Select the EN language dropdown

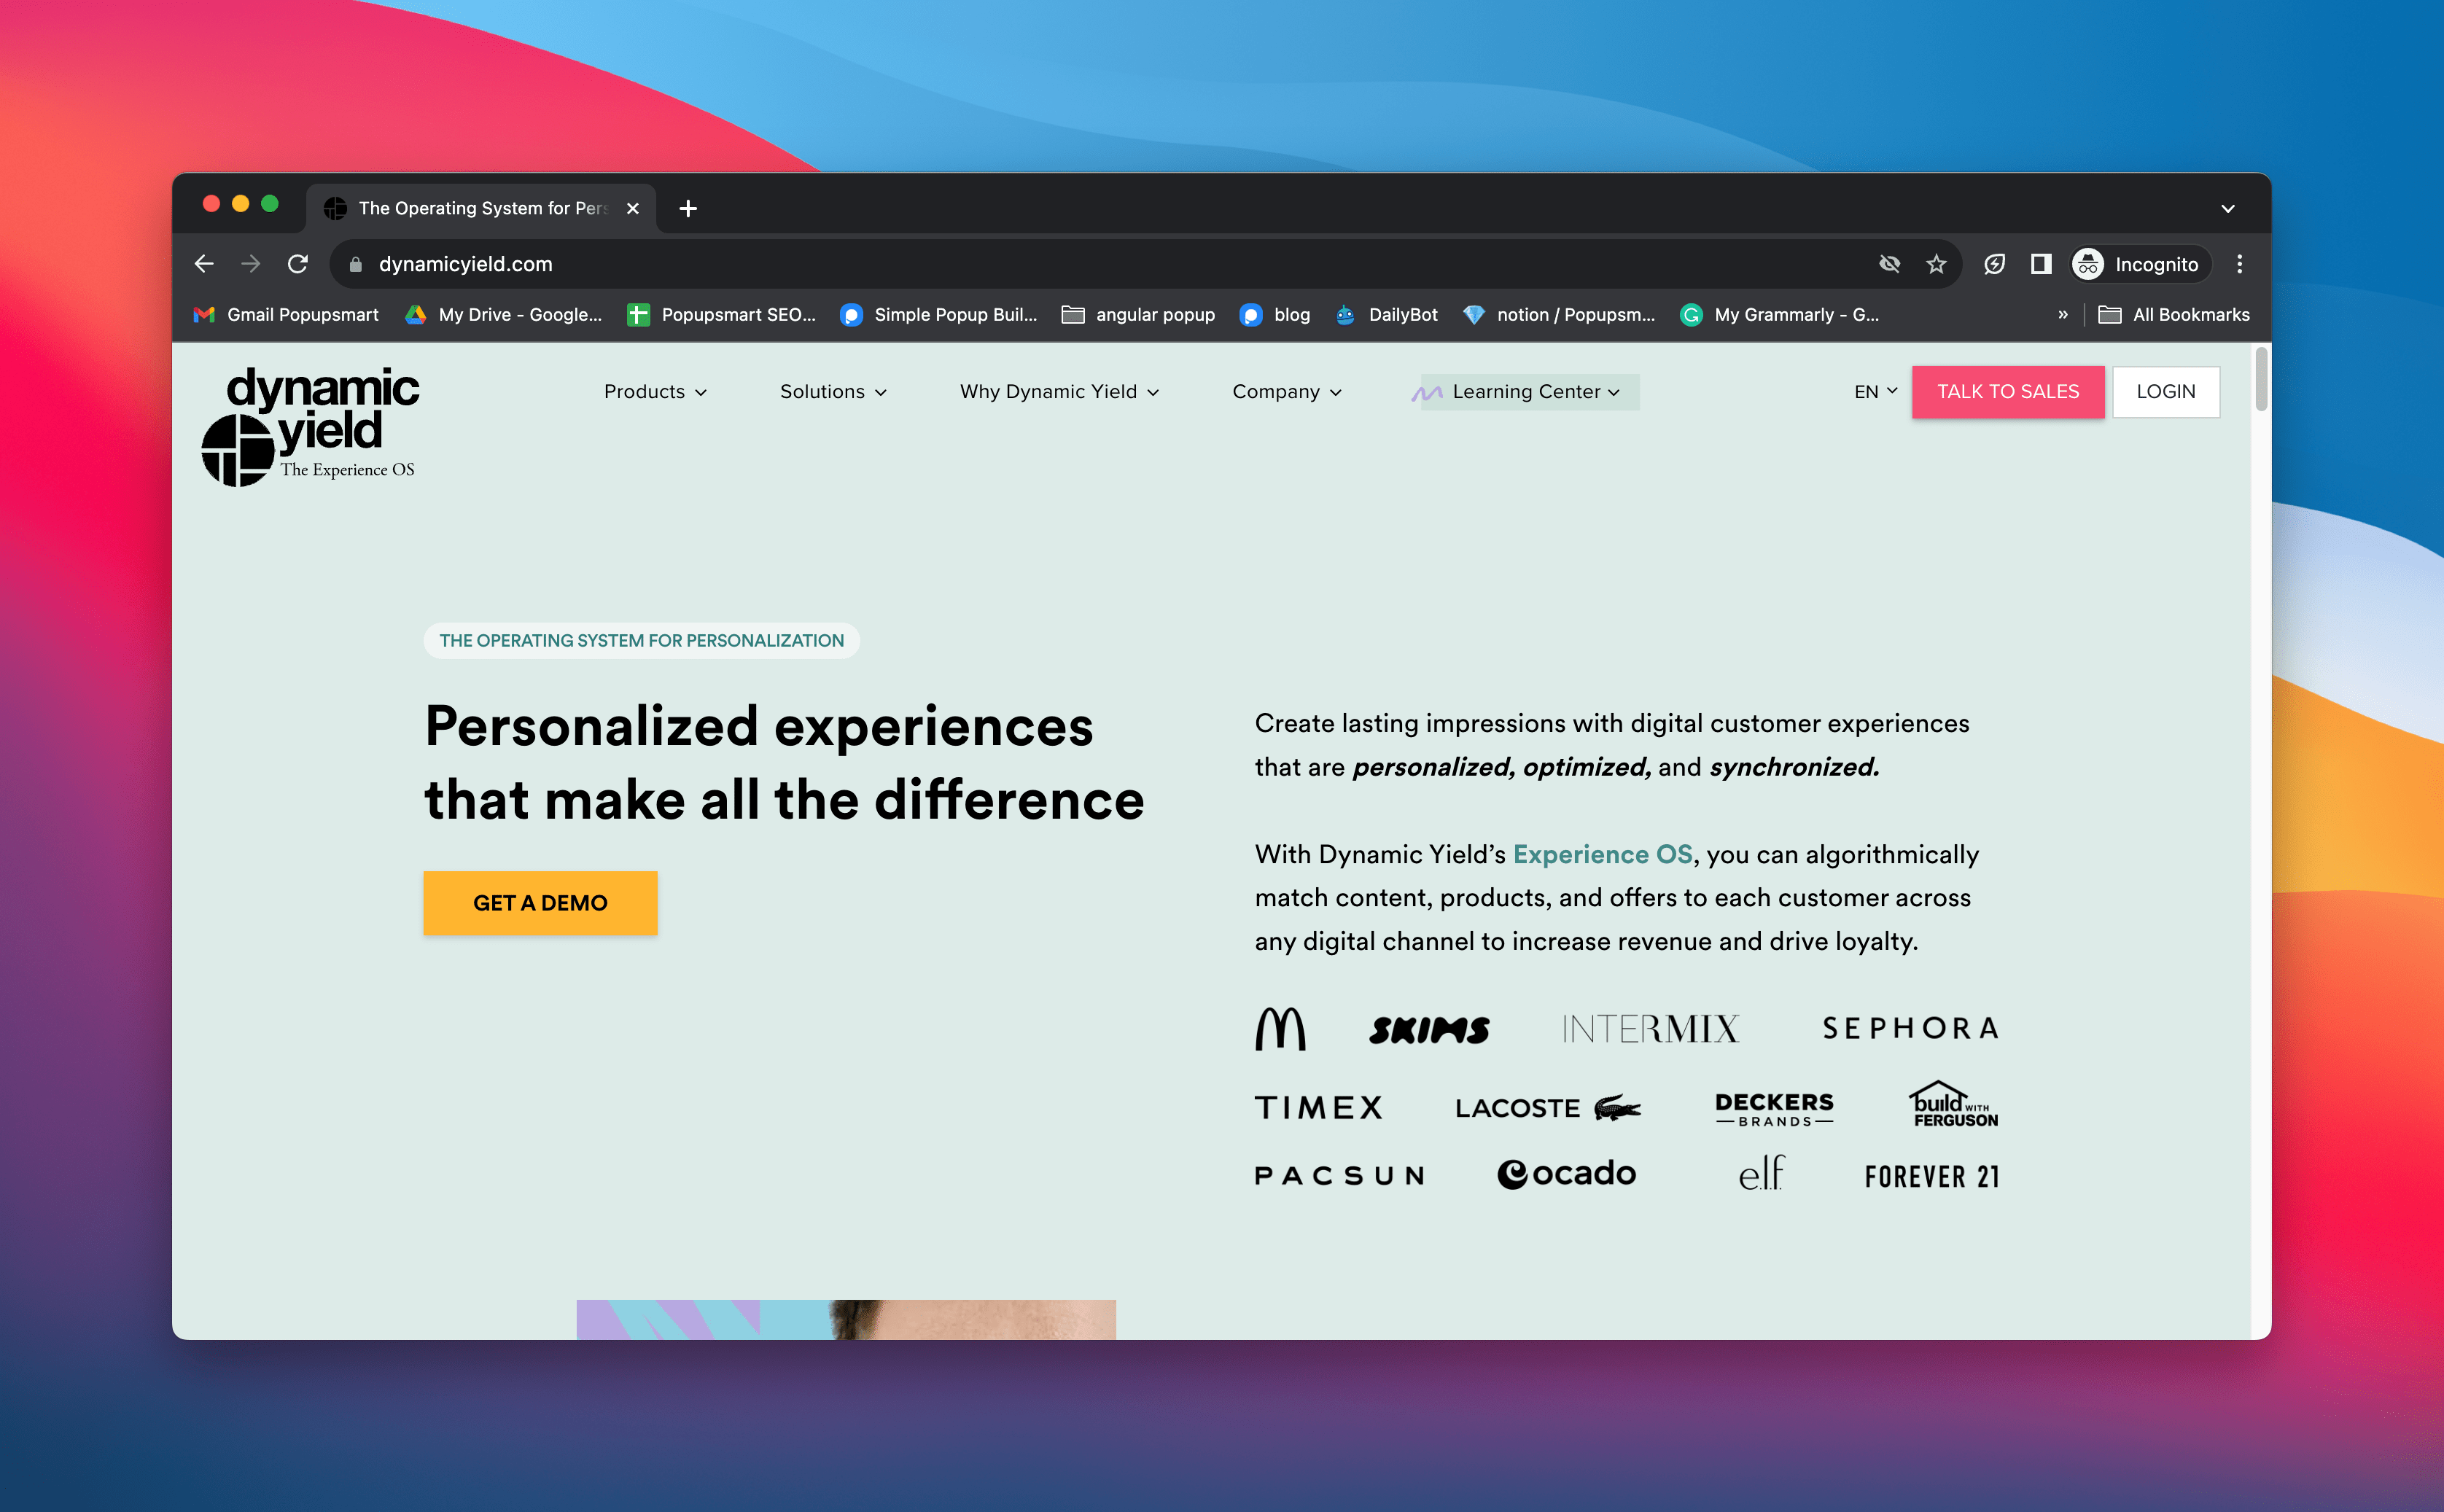click(x=1872, y=391)
